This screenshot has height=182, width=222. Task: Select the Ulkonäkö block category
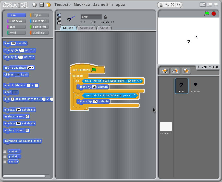pos(16,21)
